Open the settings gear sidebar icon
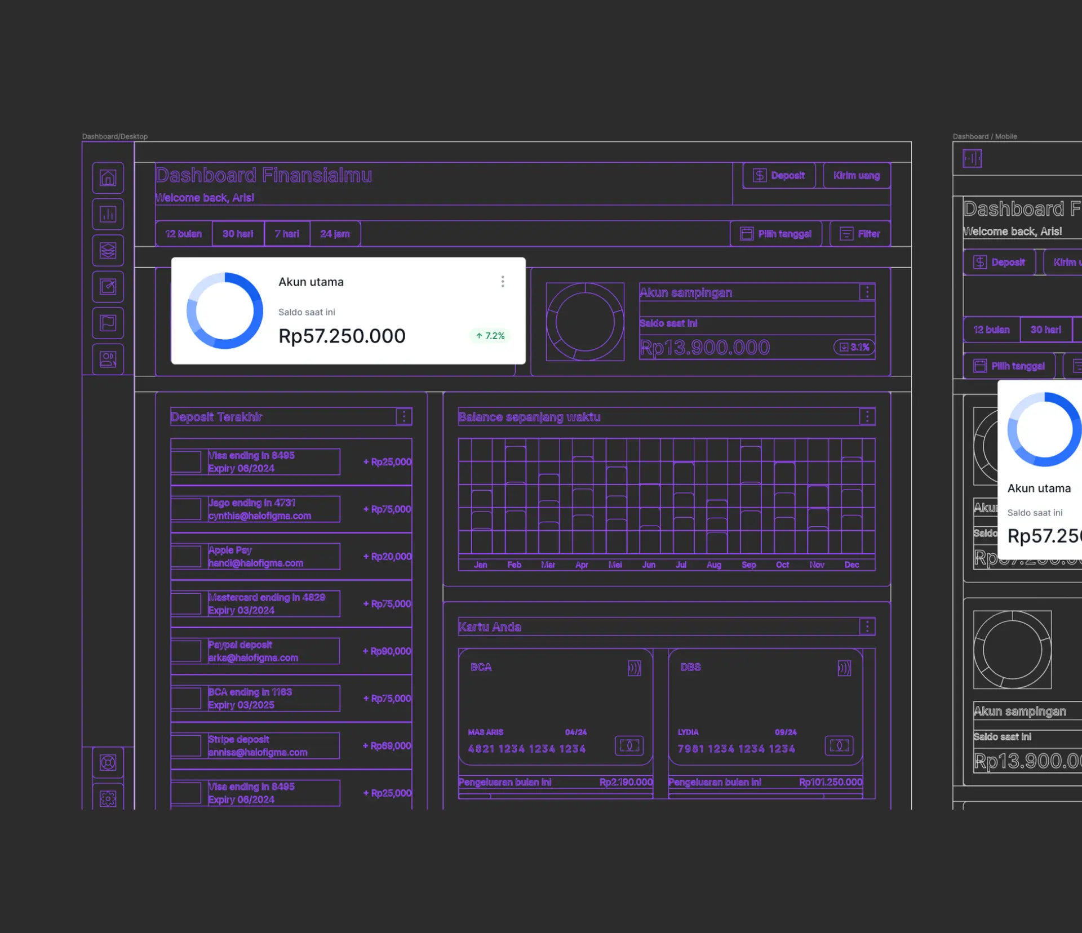The width and height of the screenshot is (1082, 933). [x=108, y=798]
